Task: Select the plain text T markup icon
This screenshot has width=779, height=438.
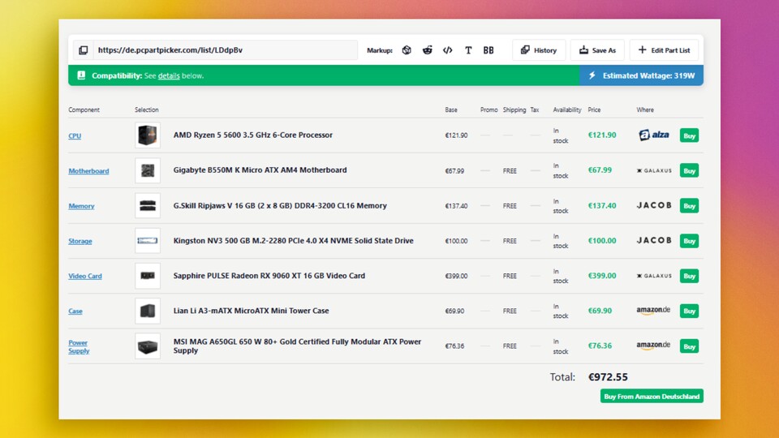Action: [468, 50]
